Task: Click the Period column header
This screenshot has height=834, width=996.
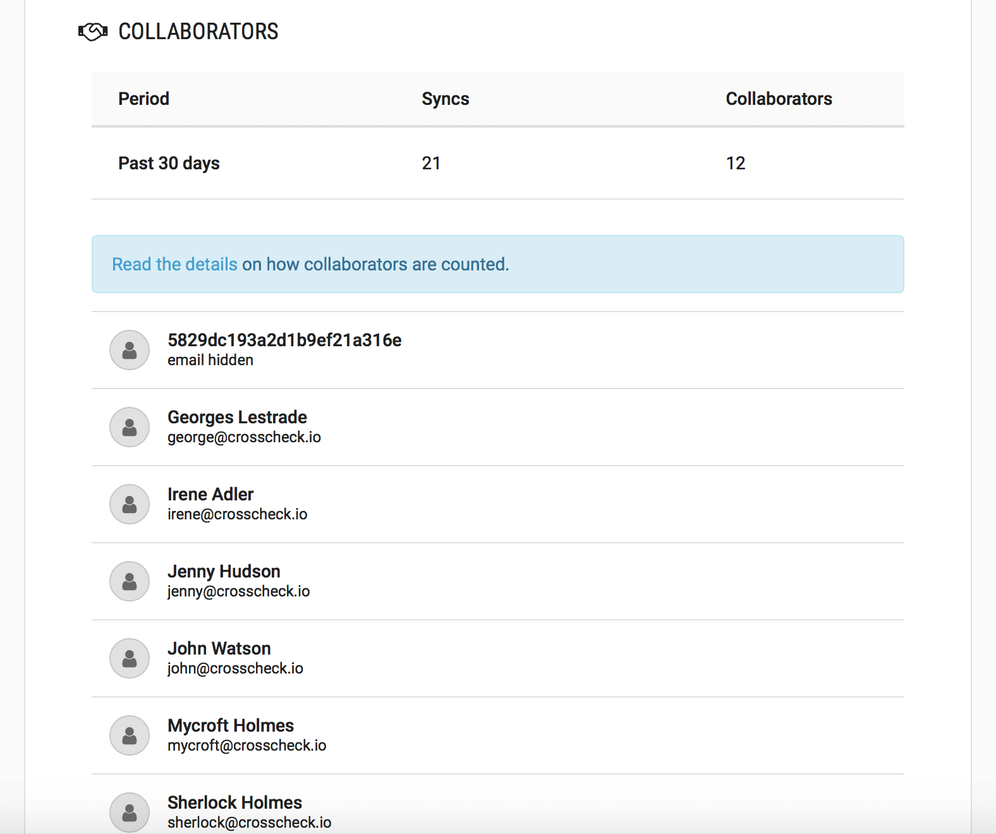Action: (143, 99)
